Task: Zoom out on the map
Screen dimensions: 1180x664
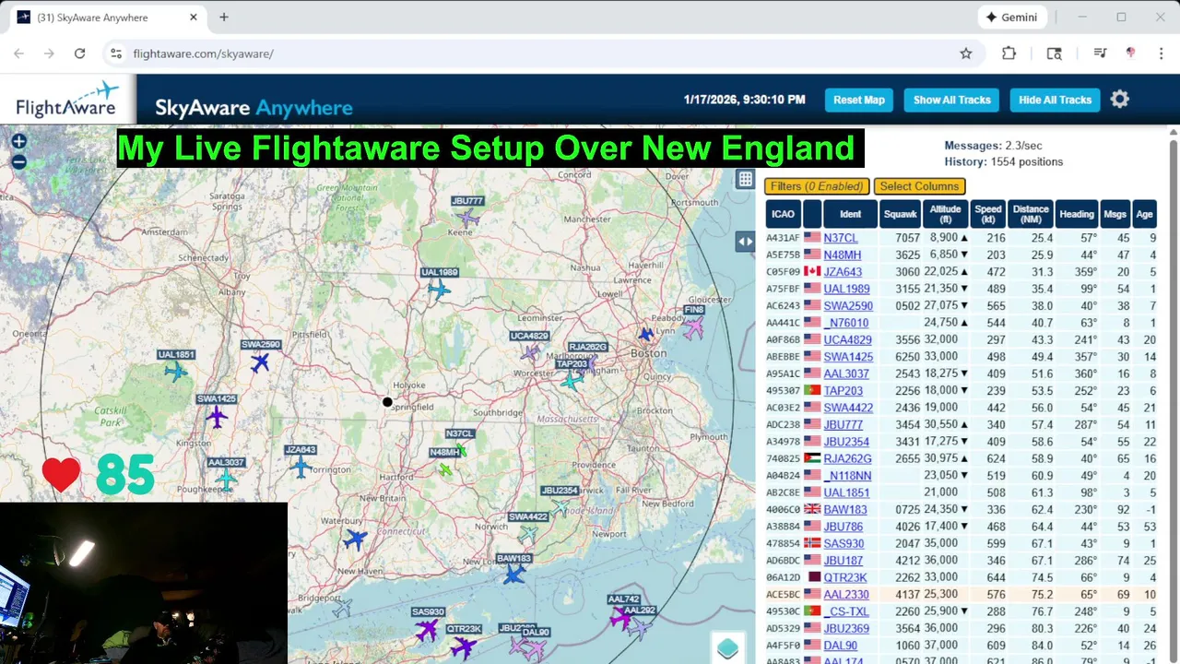Action: (18, 162)
